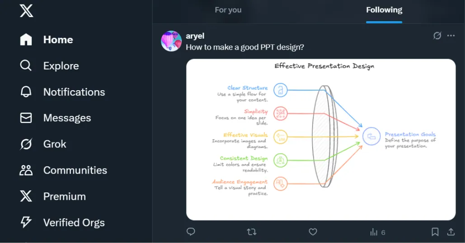Click the Messages envelope icon
The height and width of the screenshot is (243, 465).
click(x=26, y=118)
